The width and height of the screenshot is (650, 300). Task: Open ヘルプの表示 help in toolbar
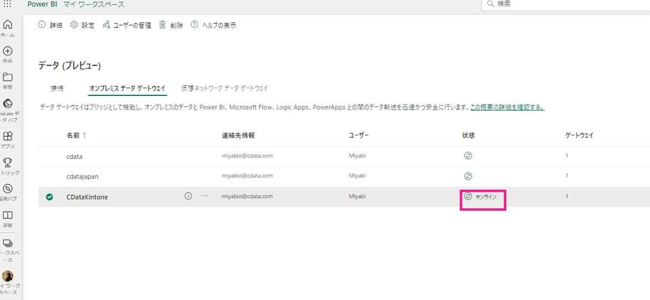point(214,25)
